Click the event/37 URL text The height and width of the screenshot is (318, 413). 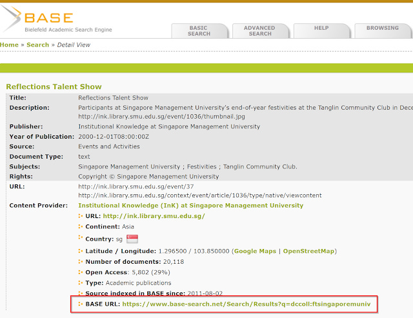[136, 186]
